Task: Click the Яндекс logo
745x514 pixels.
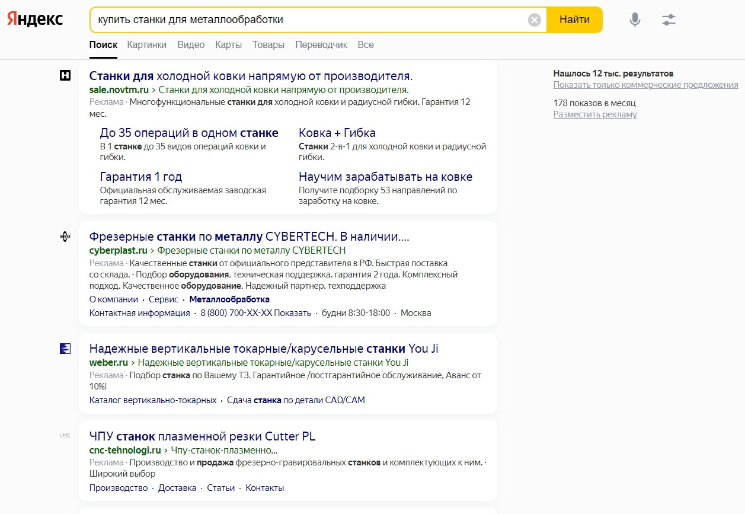Action: pyautogui.click(x=35, y=20)
